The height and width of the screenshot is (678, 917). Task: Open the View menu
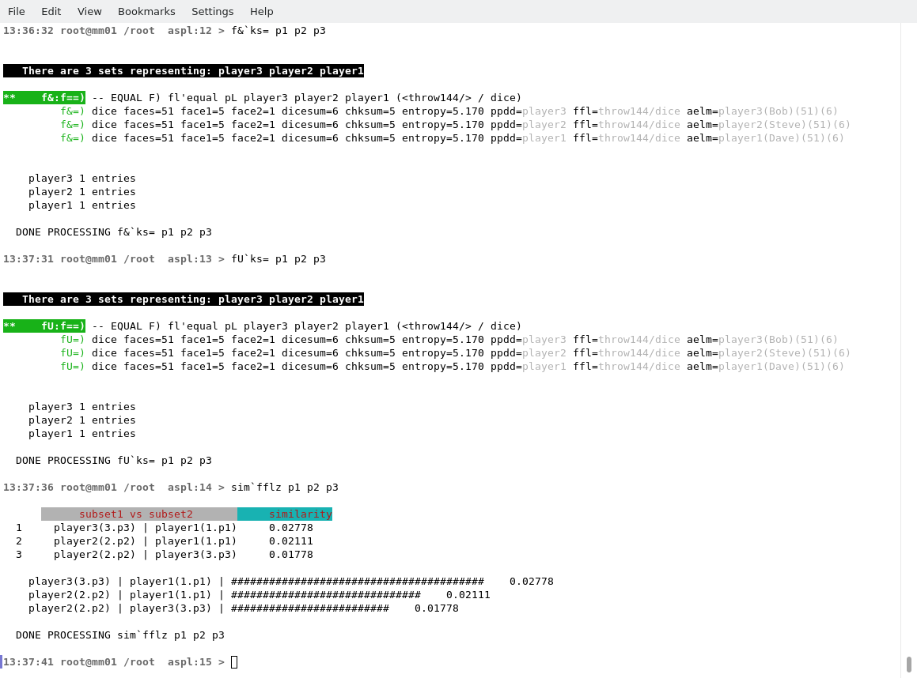pos(89,11)
